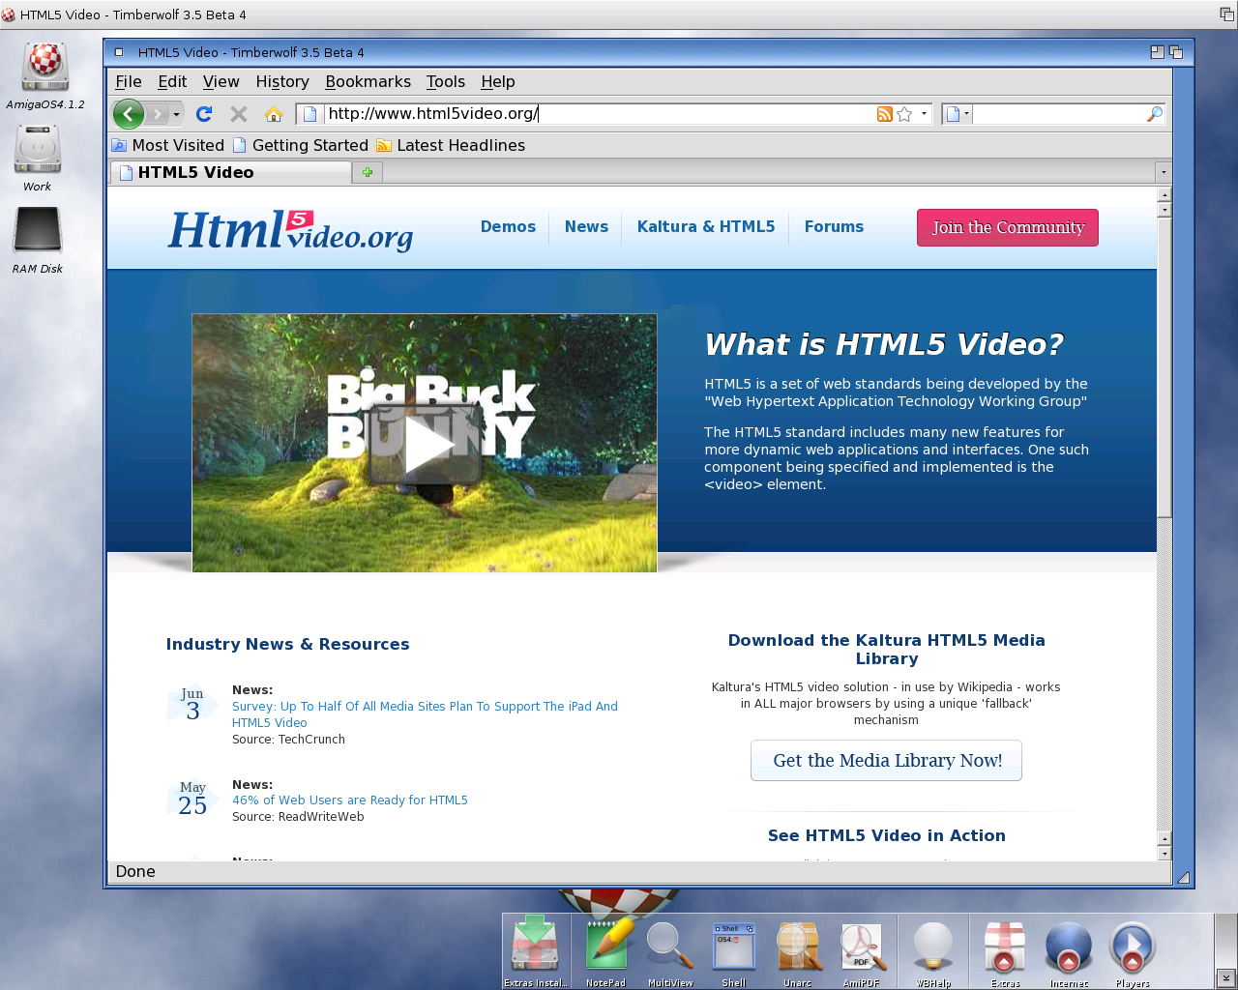Screen dimensions: 1238x990
Task: Click the Done status bar text
Action: tap(135, 871)
